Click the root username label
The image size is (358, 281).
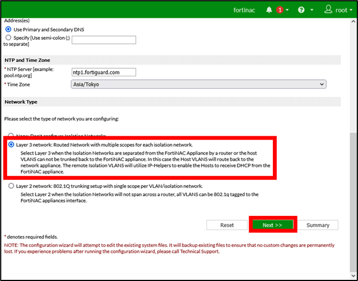[341, 10]
